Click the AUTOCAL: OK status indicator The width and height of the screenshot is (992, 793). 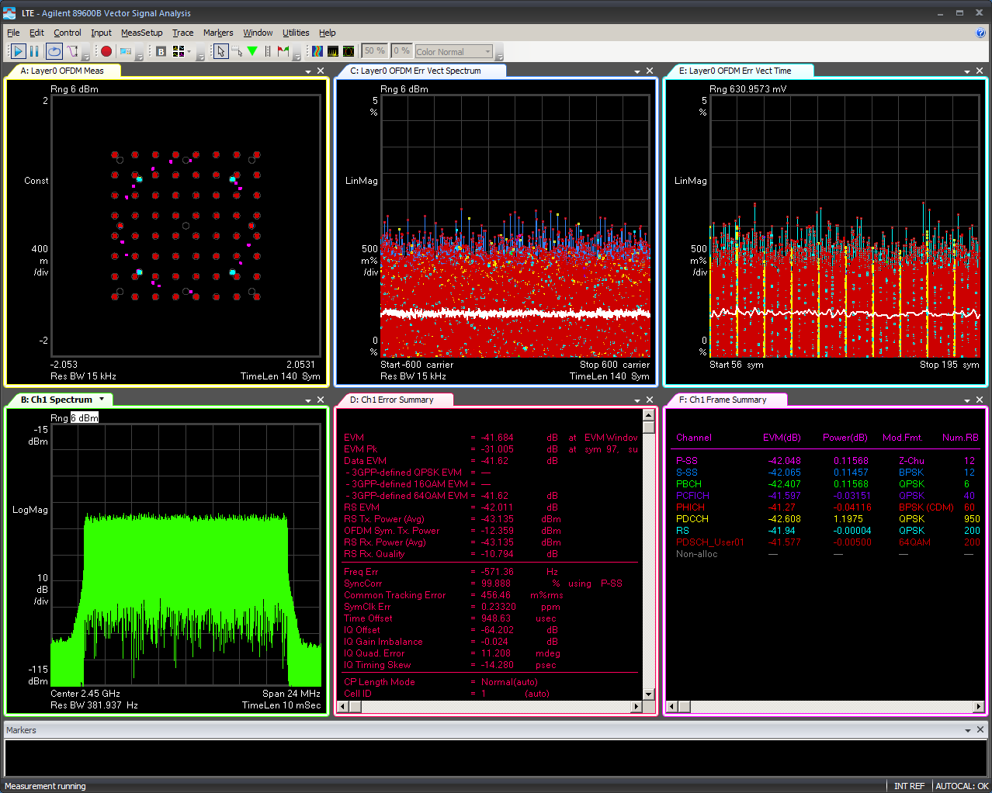click(x=962, y=786)
